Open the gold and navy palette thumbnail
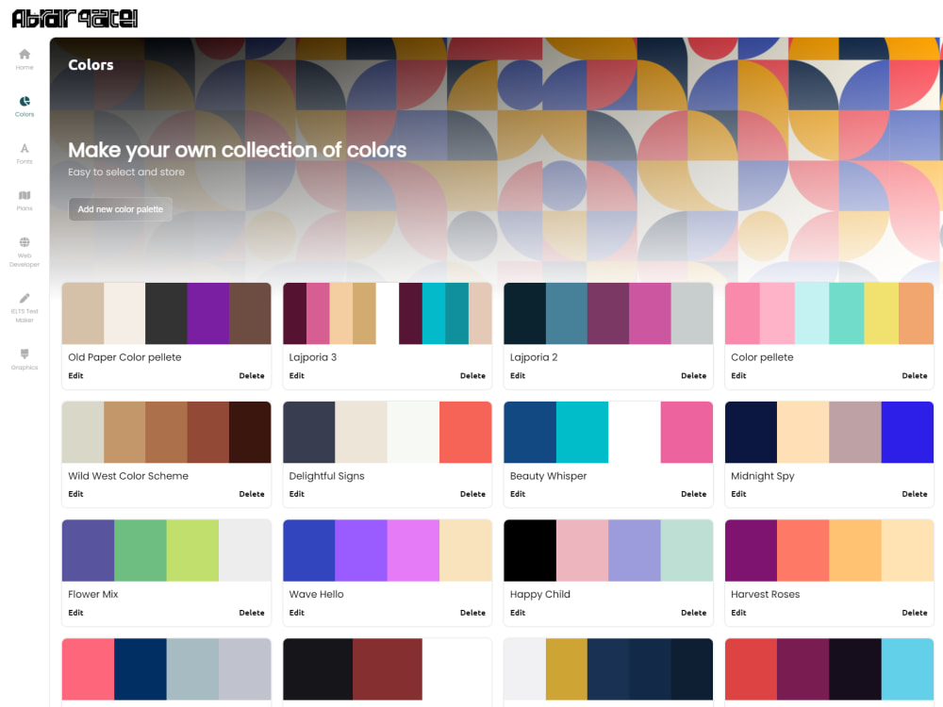This screenshot has height=707, width=943. pos(608,669)
